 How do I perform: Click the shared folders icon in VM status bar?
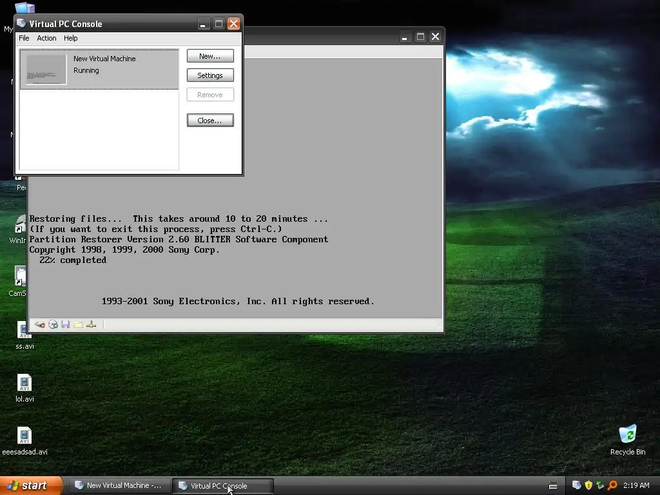[x=78, y=325]
